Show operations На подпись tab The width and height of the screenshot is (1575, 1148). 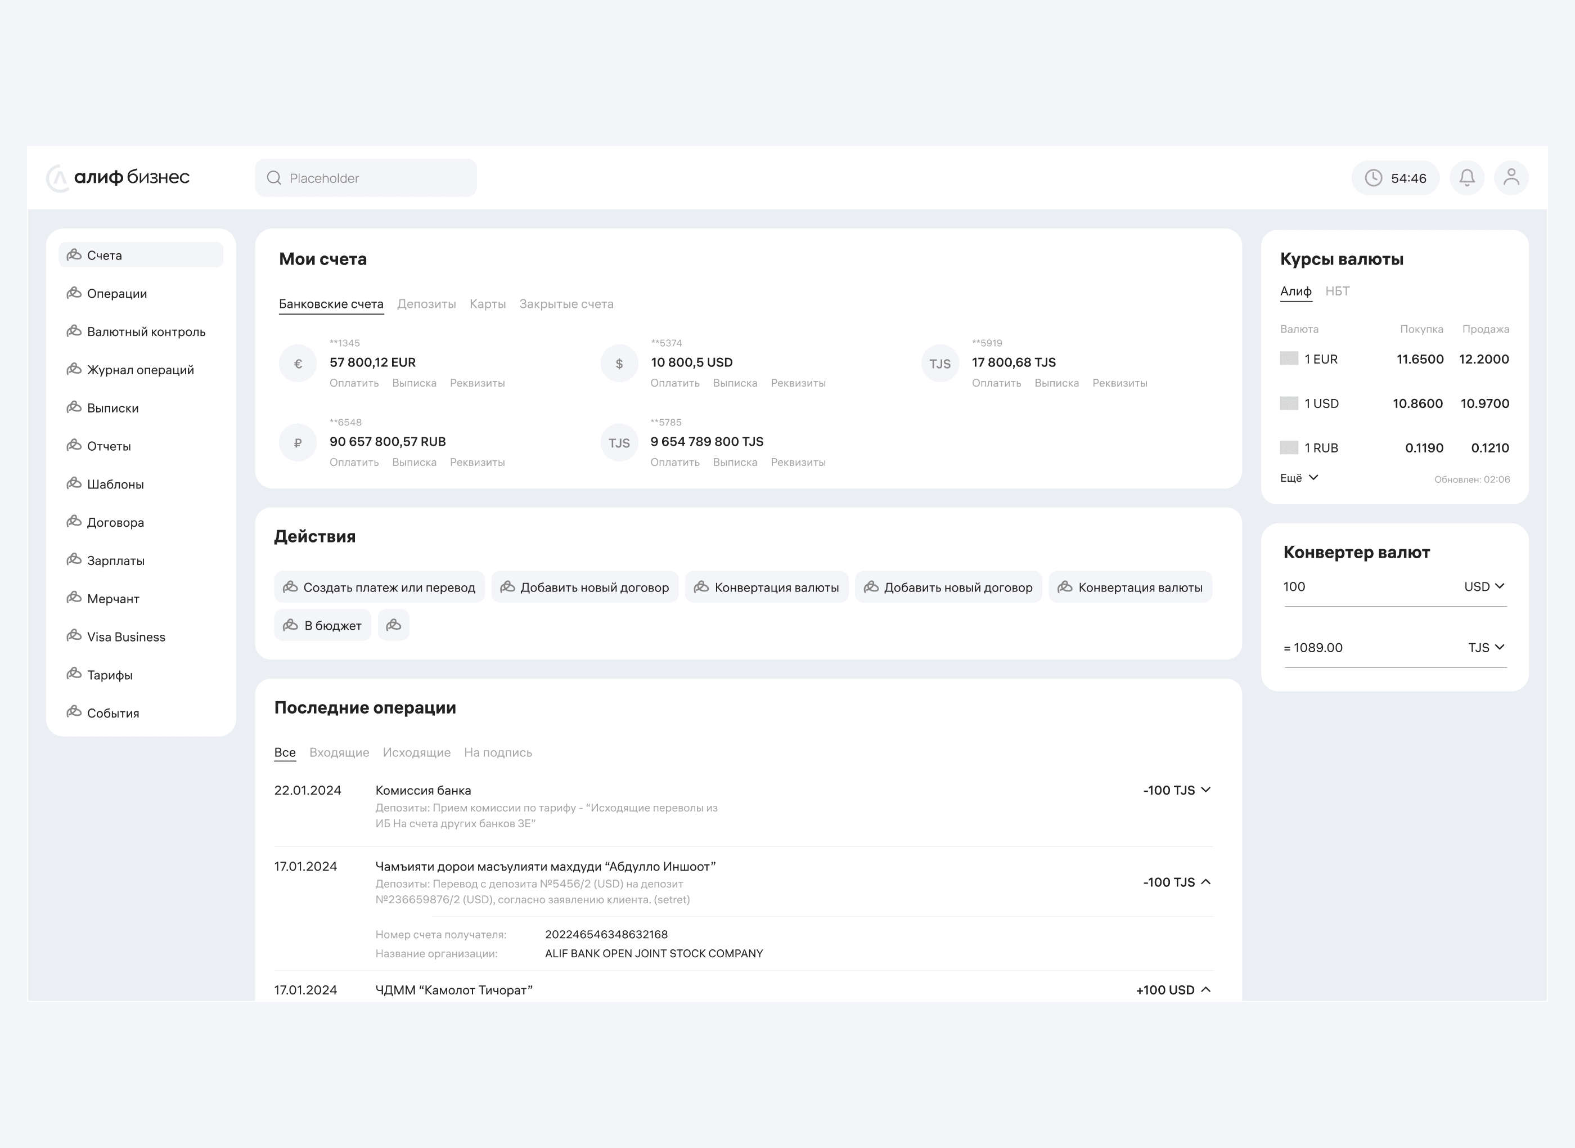pos(498,752)
